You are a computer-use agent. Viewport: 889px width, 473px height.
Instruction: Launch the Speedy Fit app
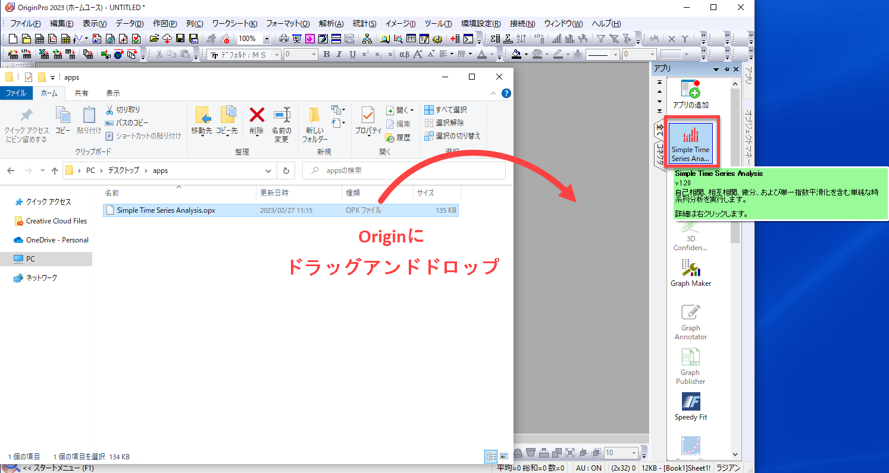pyautogui.click(x=690, y=407)
